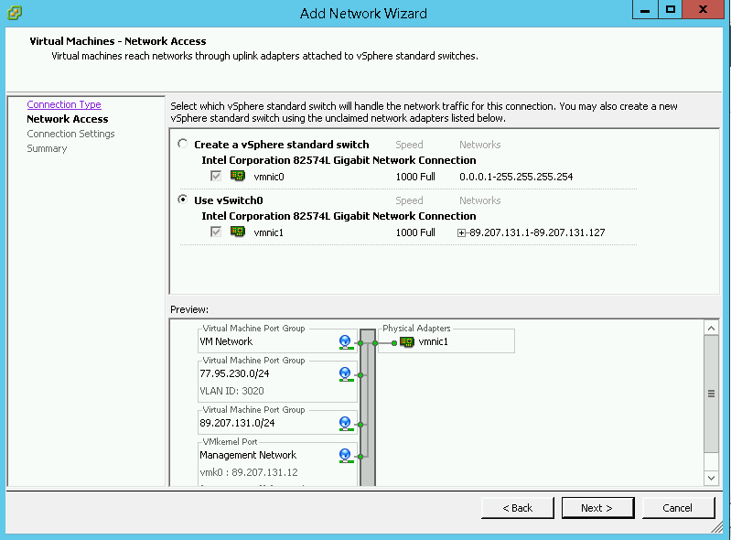
Task: Click the vmnic1 label in Physical Adapters
Action: coord(433,341)
